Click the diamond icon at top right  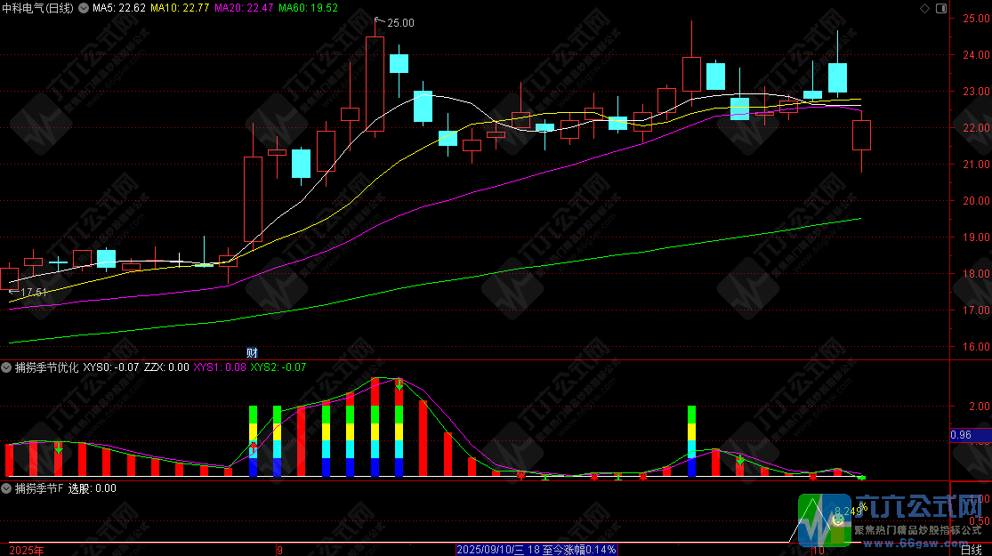click(924, 8)
